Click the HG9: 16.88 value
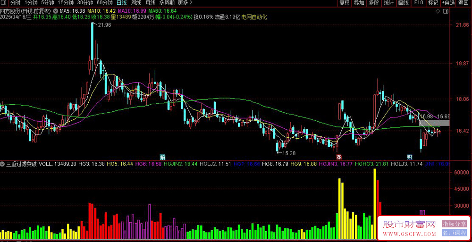472x242 pixels. point(303,164)
